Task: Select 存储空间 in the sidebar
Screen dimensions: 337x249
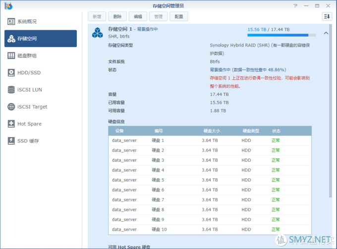Action: click(x=41, y=39)
